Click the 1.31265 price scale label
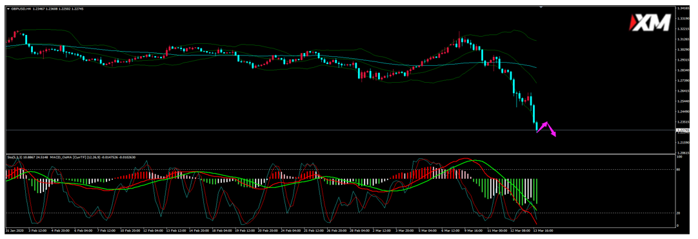This screenshot has height=239, width=698. coord(683,39)
